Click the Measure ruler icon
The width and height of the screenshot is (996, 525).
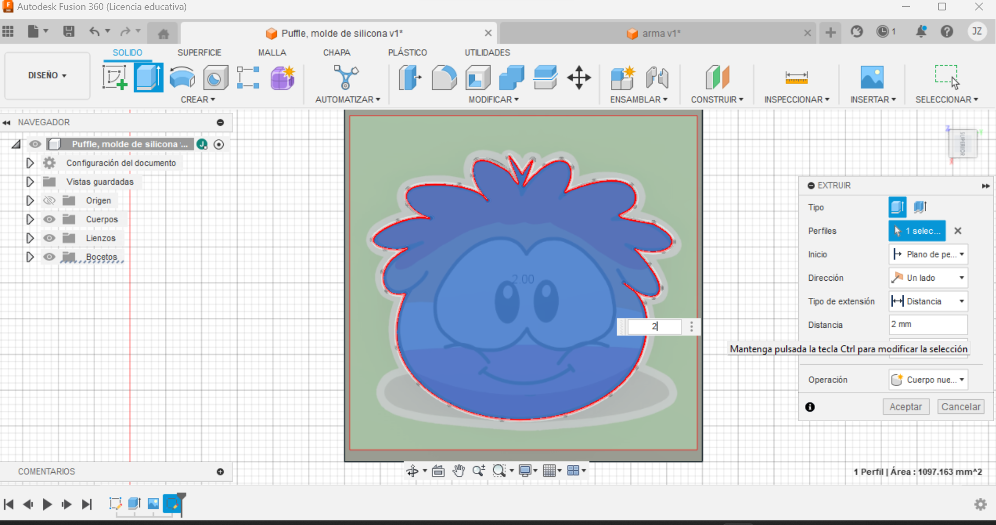click(796, 78)
